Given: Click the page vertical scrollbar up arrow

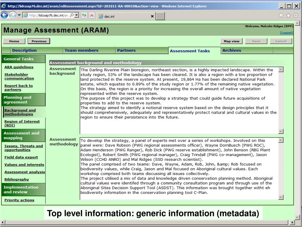Looking at the screenshot, I should tap(297, 23).
